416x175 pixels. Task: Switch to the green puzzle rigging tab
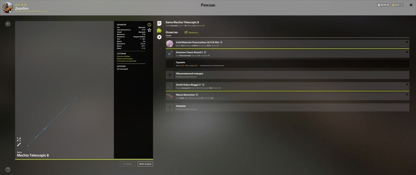(x=159, y=30)
